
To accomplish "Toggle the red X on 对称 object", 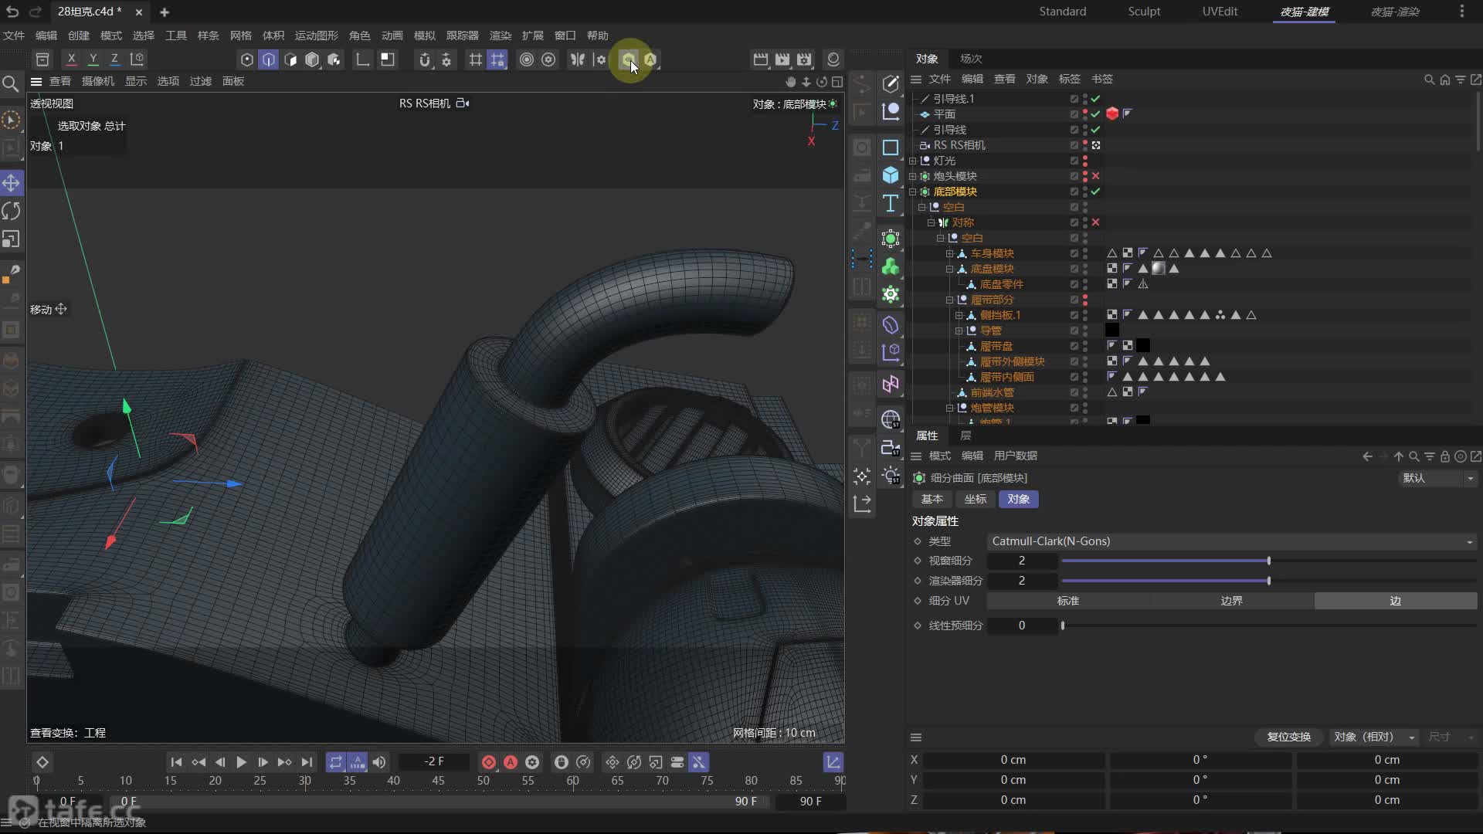I will [x=1095, y=222].
